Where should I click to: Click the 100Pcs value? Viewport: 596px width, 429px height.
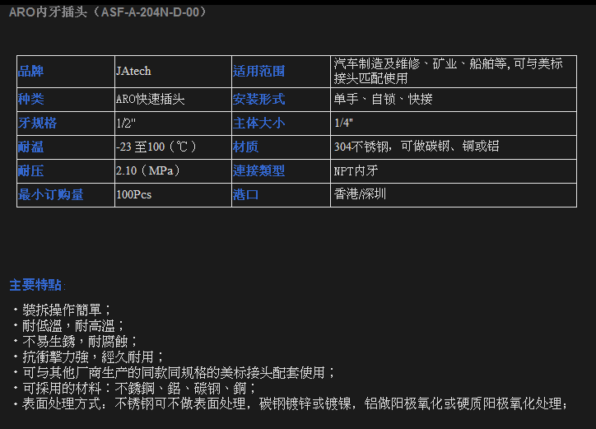pyautogui.click(x=134, y=194)
